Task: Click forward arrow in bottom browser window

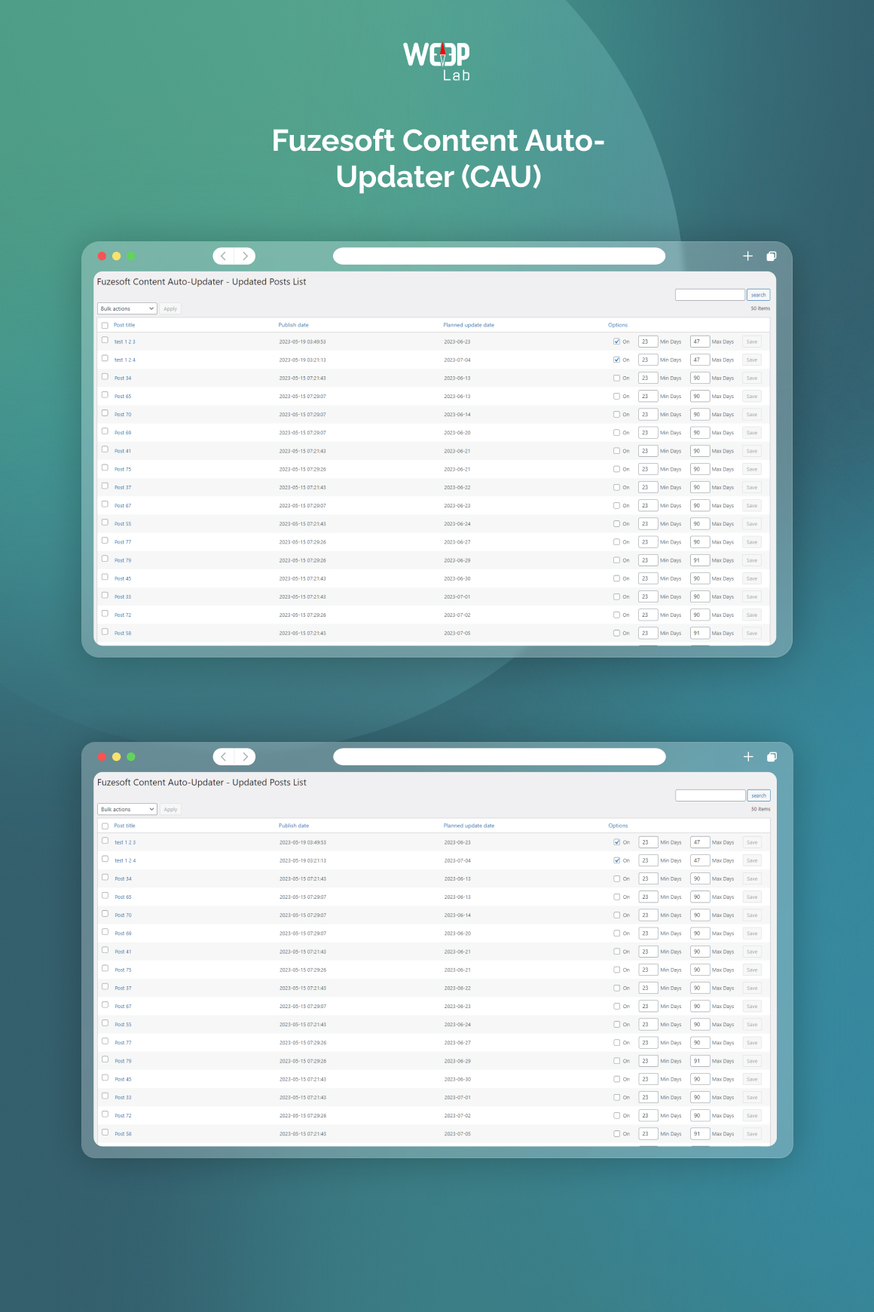Action: [x=245, y=757]
